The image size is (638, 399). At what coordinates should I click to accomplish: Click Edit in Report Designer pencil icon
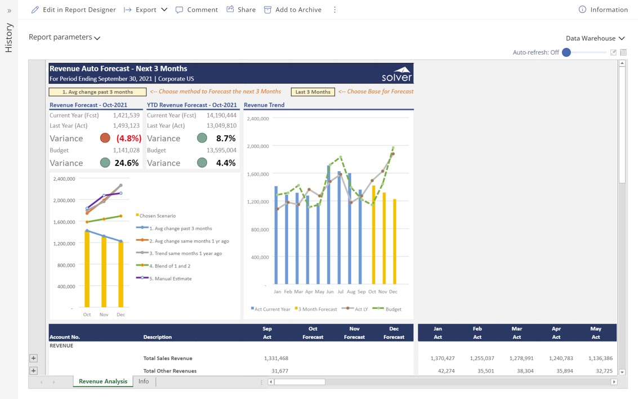(x=35, y=10)
